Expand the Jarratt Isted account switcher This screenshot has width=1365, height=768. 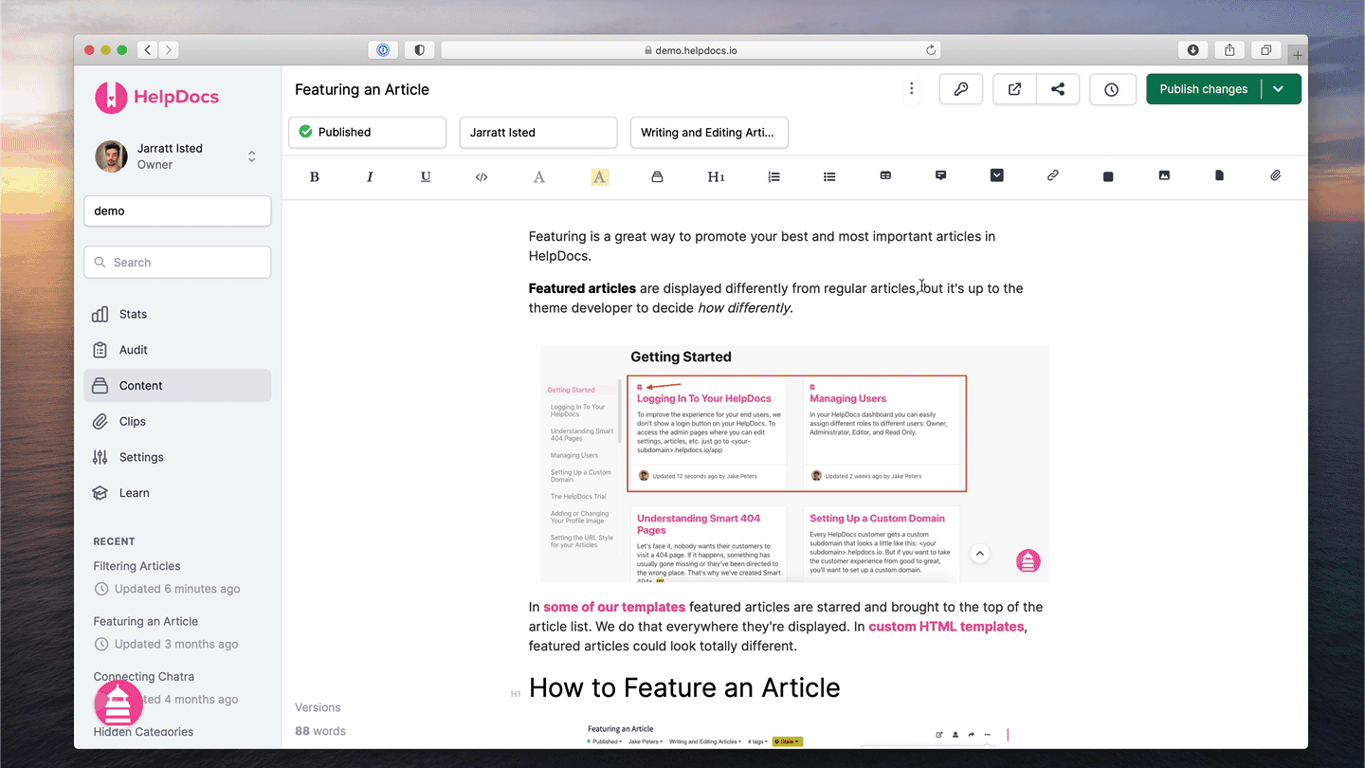click(x=251, y=156)
